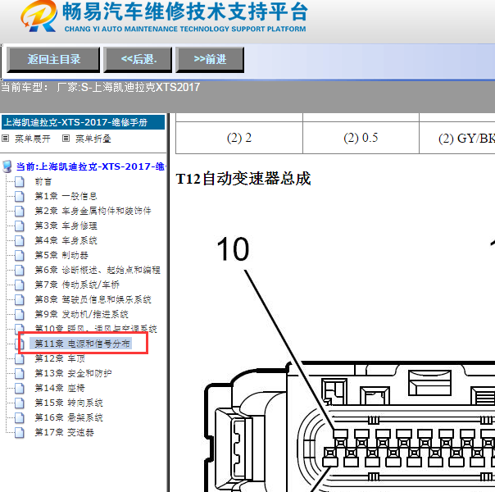This screenshot has height=492, width=495.
Task: Open 第13章 安全和防护
Action: tap(73, 373)
